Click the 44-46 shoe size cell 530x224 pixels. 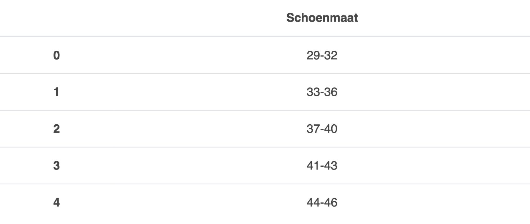322,203
